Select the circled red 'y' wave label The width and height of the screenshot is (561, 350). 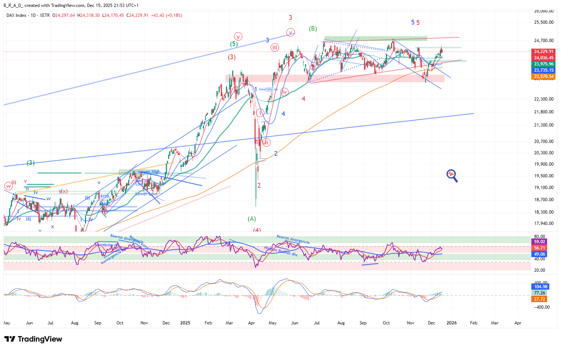238,36
